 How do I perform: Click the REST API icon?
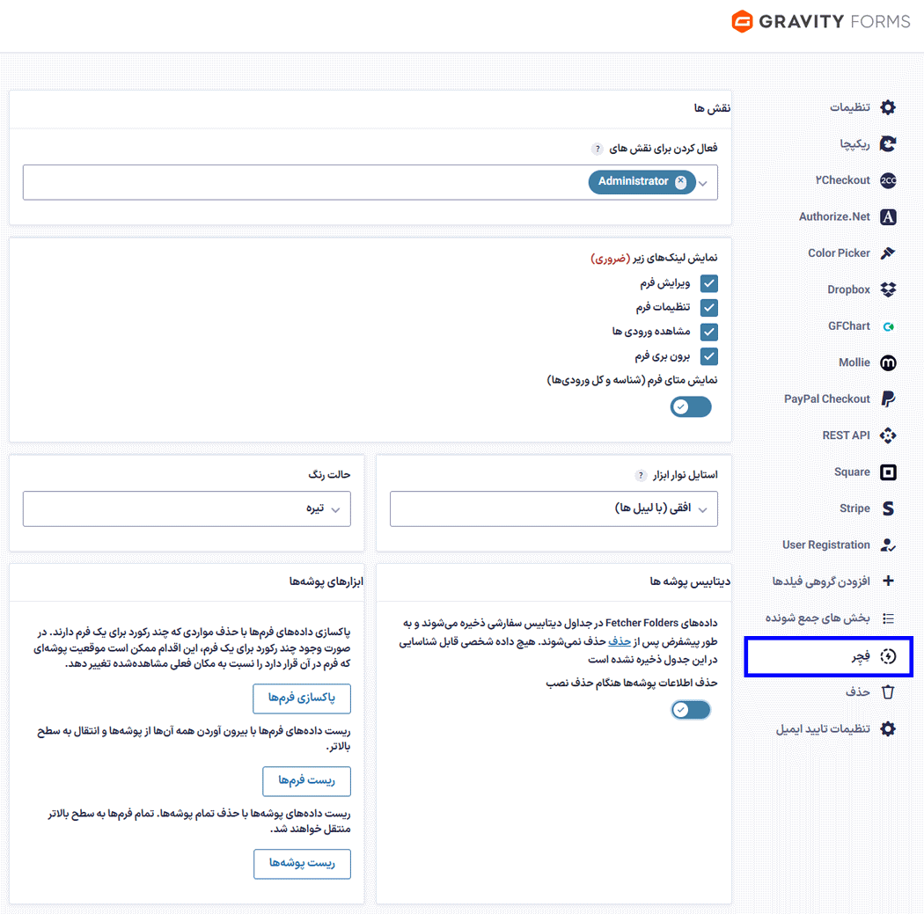tap(888, 435)
